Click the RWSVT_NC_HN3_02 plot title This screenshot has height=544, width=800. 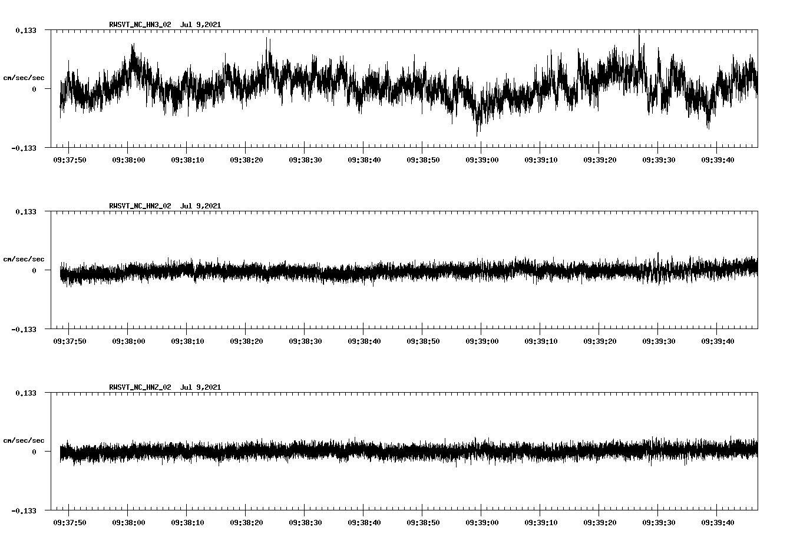[165, 25]
